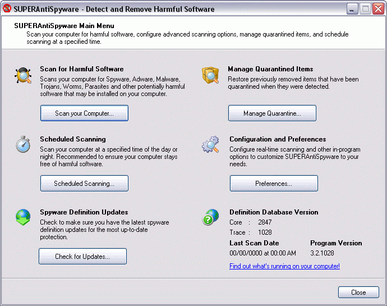Click the version number 3.2.1028
Image resolution: width=387 pixels, height=306 pixels.
tap(322, 253)
